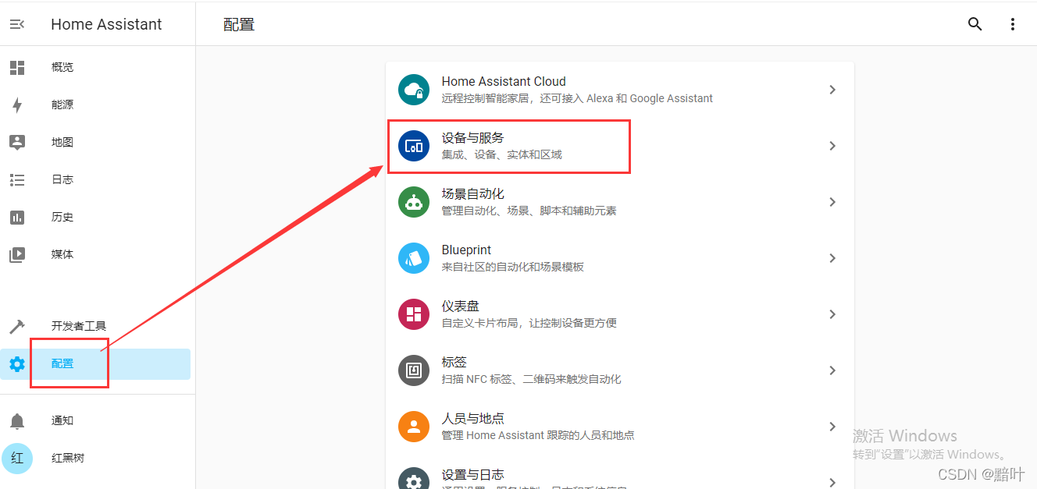The image size is (1037, 489).
Task: Click the 概览 dashboard grid icon
Action: [x=17, y=68]
